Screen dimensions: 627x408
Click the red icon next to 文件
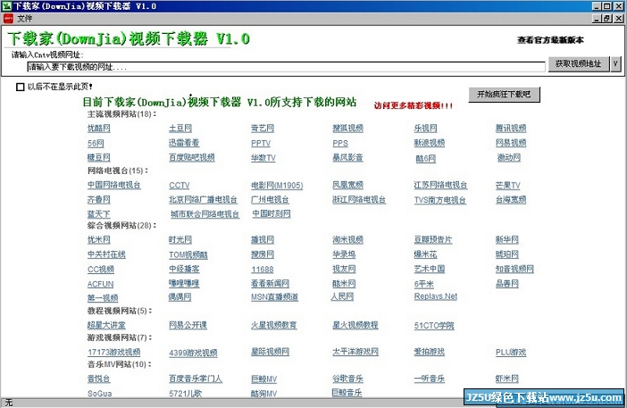[x=8, y=19]
